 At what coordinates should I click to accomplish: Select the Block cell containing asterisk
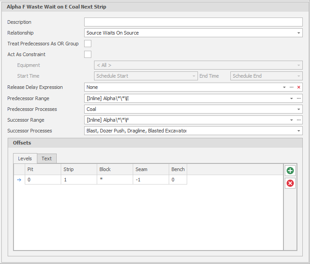[x=115, y=180]
